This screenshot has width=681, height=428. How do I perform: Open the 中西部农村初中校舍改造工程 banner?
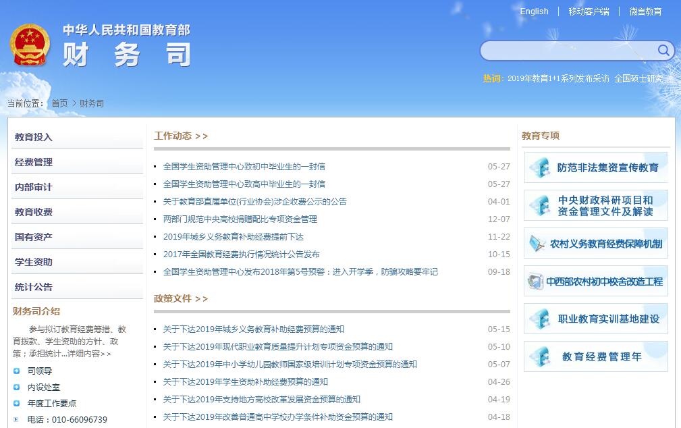[596, 281]
